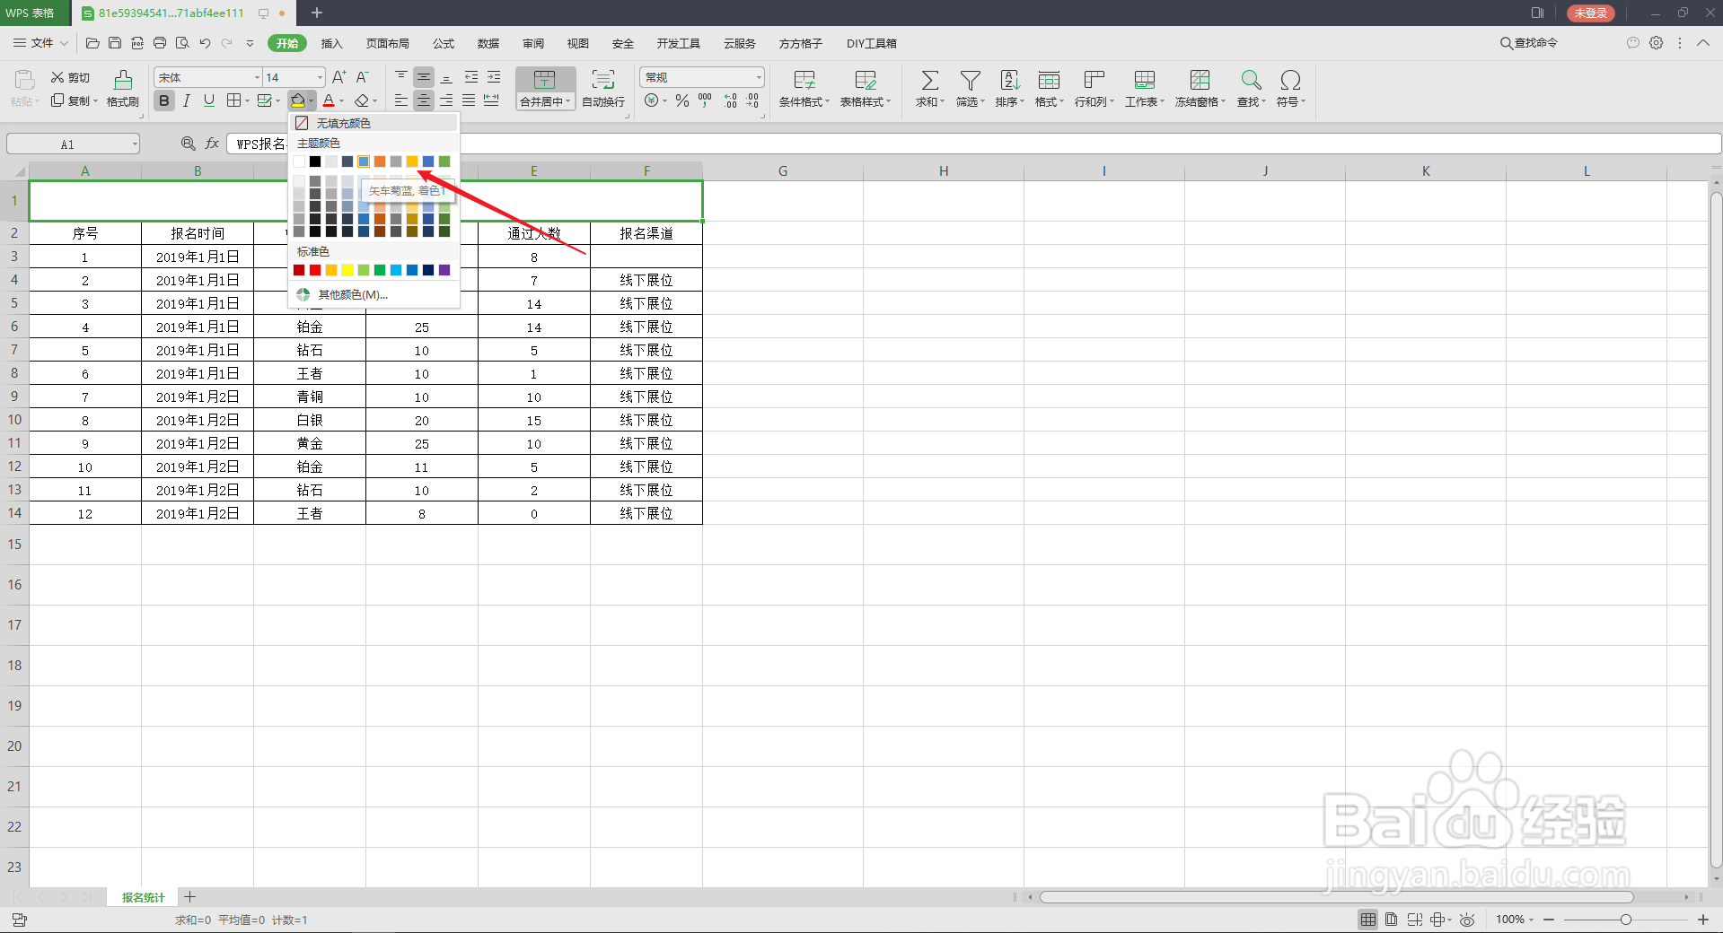Click 排序 sort icon
This screenshot has width=1723, height=933.
pyautogui.click(x=1009, y=81)
